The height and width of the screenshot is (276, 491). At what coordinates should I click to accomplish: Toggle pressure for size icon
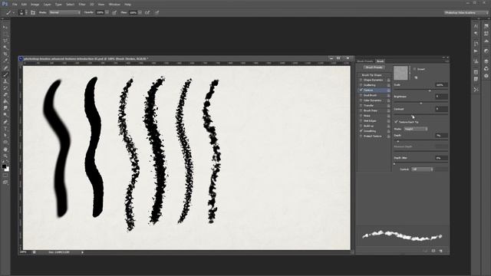tap(157, 12)
